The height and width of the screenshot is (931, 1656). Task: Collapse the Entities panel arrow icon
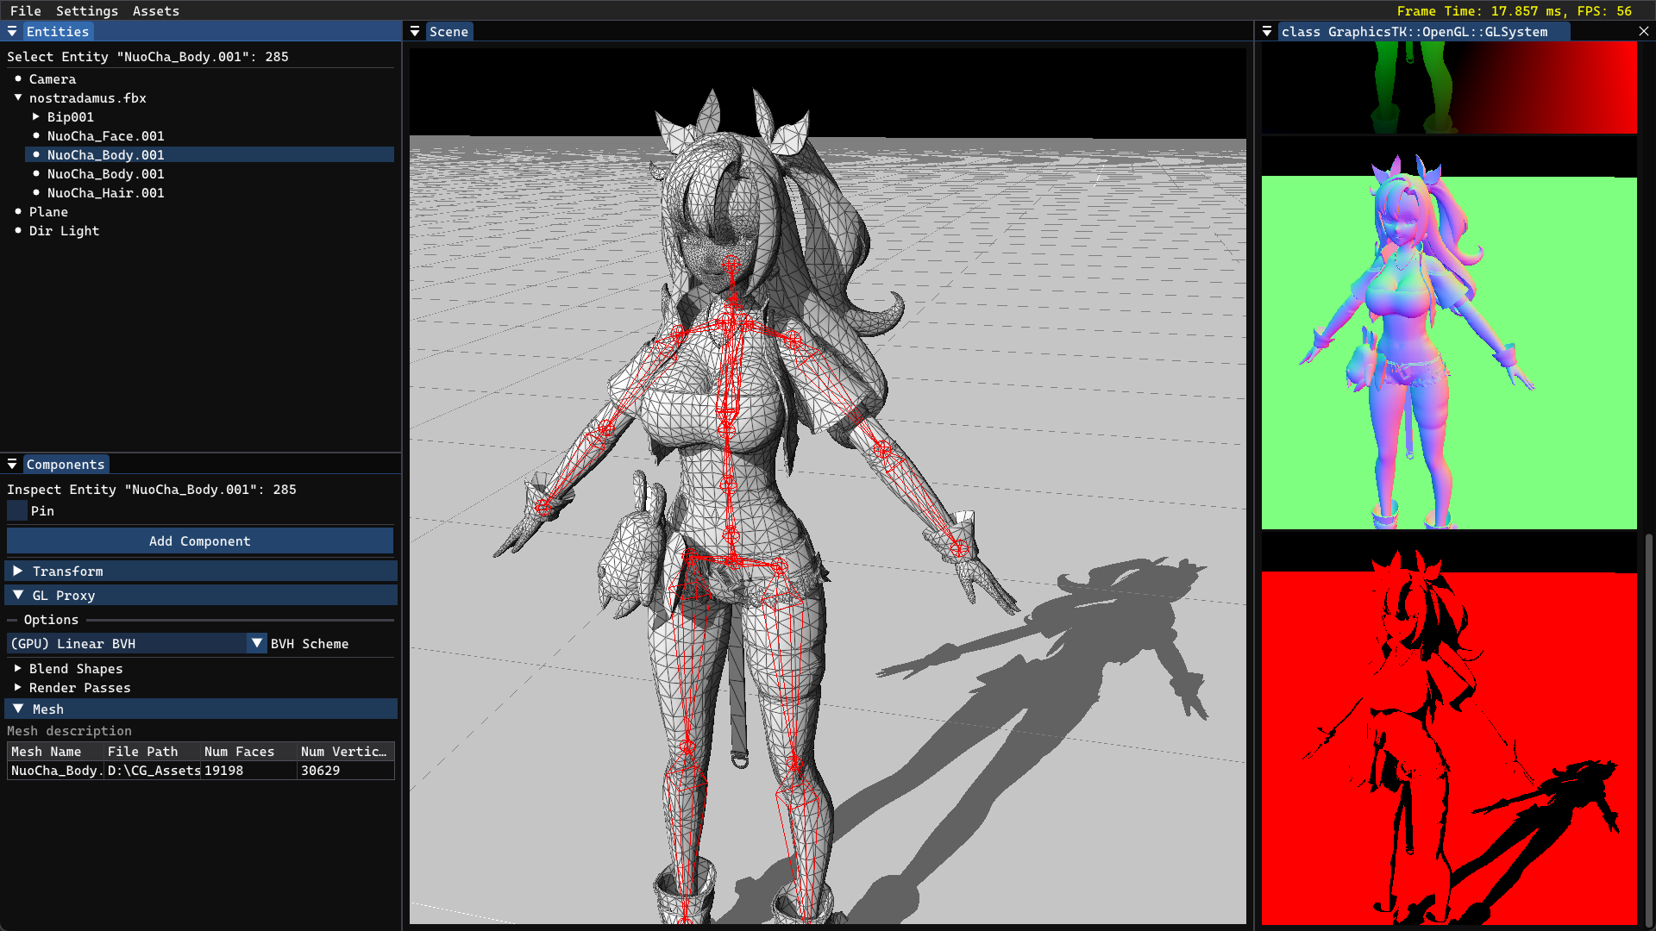pos(12,31)
